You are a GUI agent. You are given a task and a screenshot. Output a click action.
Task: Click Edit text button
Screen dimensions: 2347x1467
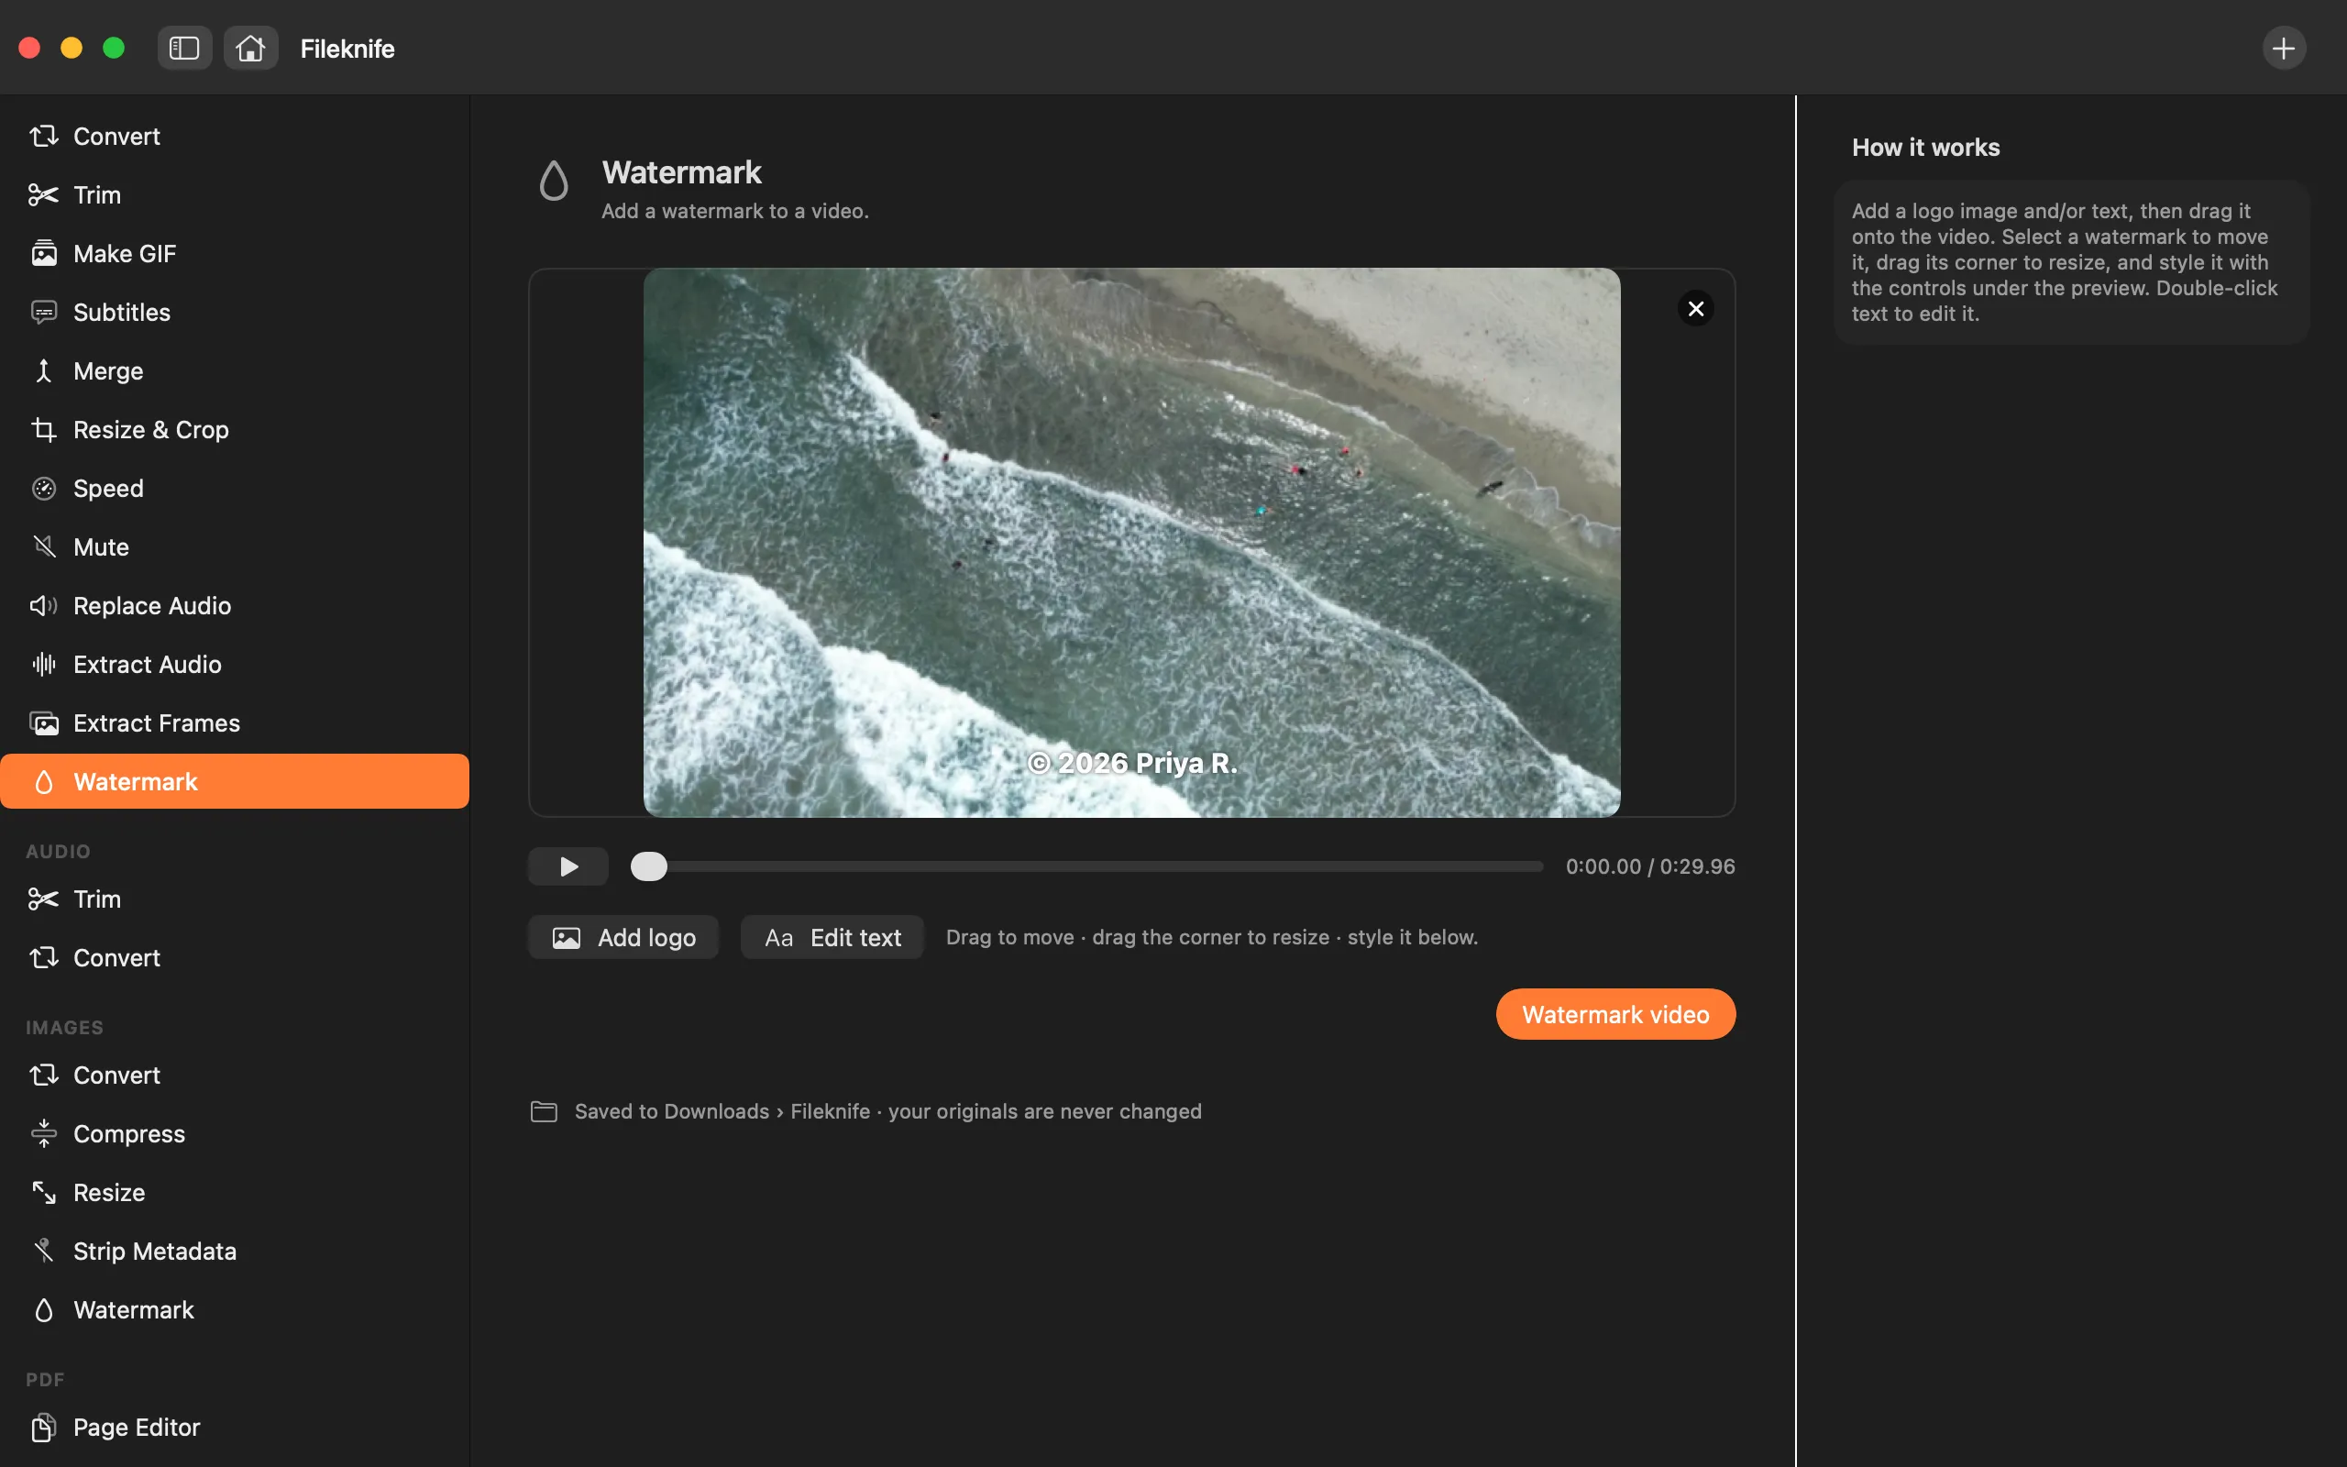[x=832, y=937]
